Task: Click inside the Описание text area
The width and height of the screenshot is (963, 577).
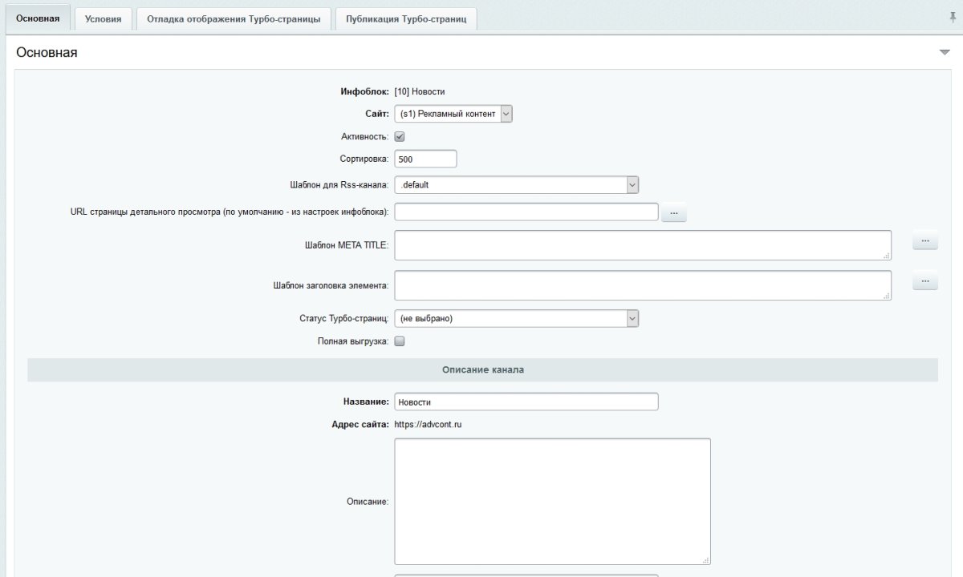Action: [552, 501]
